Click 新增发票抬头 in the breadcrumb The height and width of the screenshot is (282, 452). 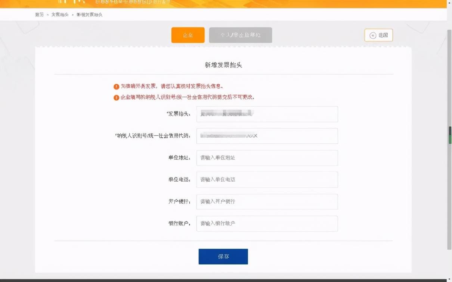point(89,15)
